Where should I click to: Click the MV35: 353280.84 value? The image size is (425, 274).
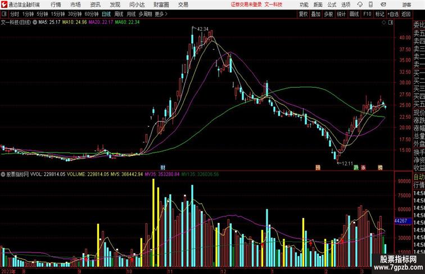tap(162, 174)
